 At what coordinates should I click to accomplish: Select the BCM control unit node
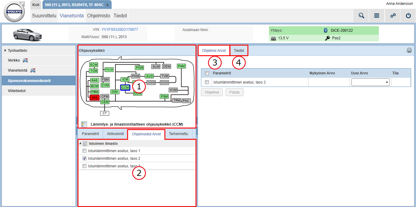point(94,86)
